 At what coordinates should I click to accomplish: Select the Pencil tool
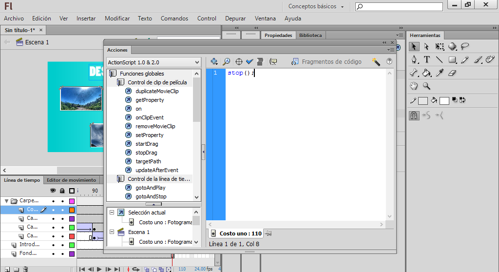point(464,59)
